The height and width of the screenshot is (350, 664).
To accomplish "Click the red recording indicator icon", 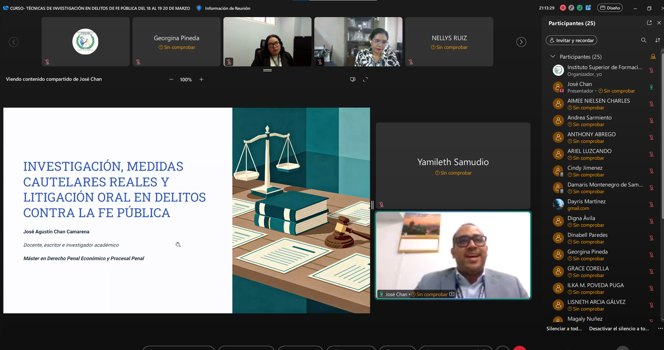I will (x=563, y=8).
